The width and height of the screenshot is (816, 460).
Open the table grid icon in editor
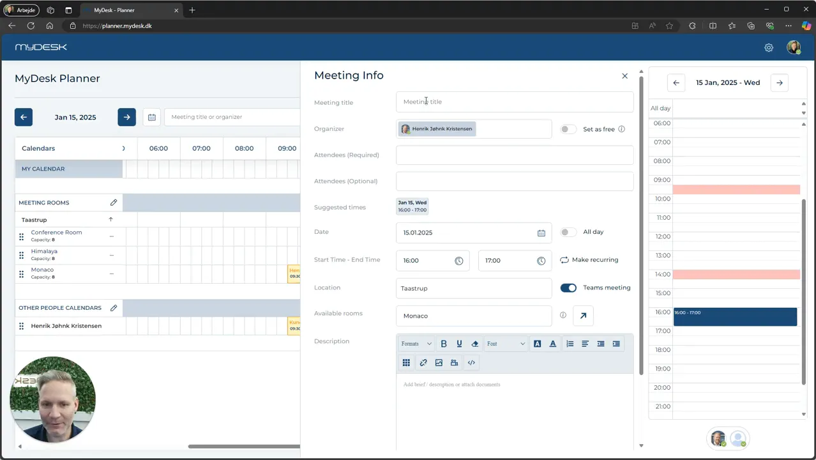(406, 363)
